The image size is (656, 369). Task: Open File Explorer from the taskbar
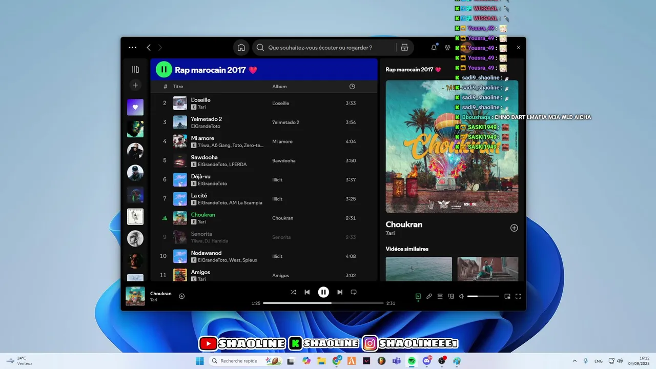click(x=321, y=361)
